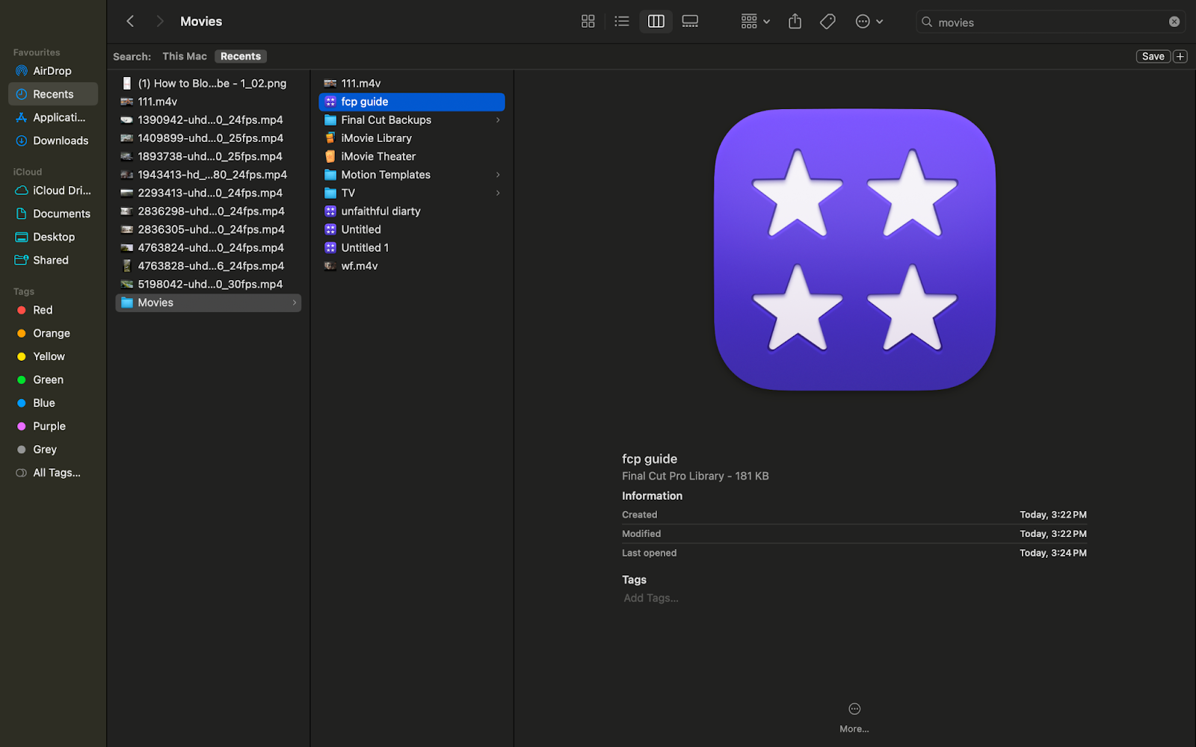Expand the TV folder chevron
Viewport: 1196px width, 747px height.
point(498,193)
